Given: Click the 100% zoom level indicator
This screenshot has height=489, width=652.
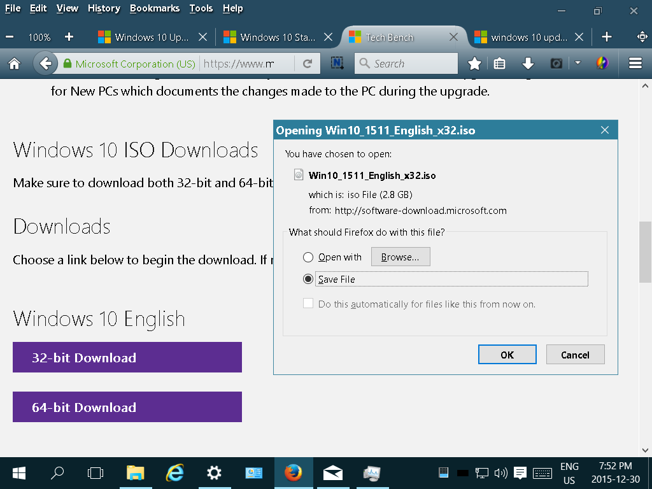Looking at the screenshot, I should pos(39,37).
